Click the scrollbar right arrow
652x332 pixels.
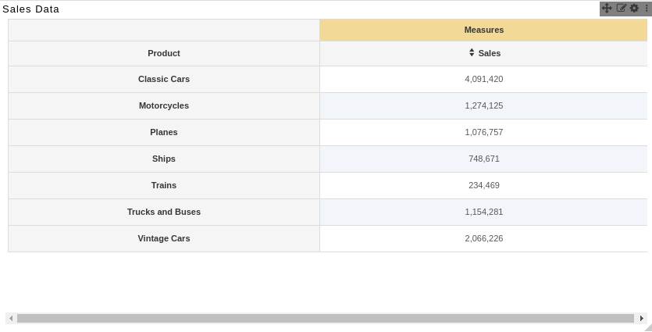642,318
